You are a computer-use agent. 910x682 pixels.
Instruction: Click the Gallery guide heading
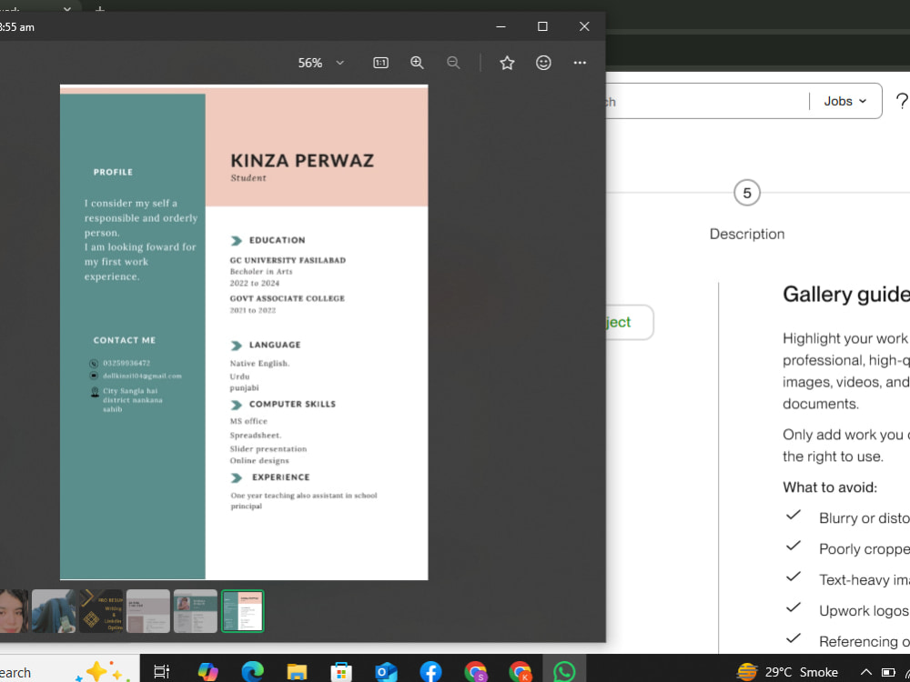coord(846,295)
